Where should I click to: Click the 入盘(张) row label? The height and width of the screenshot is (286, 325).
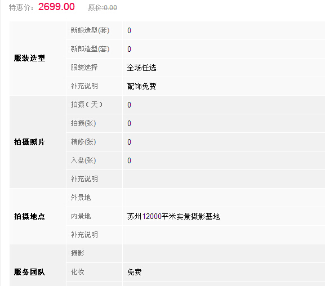tap(83, 160)
